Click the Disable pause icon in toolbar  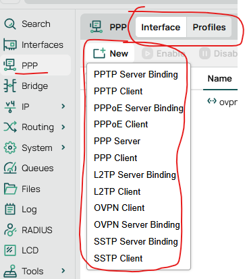tap(205, 54)
